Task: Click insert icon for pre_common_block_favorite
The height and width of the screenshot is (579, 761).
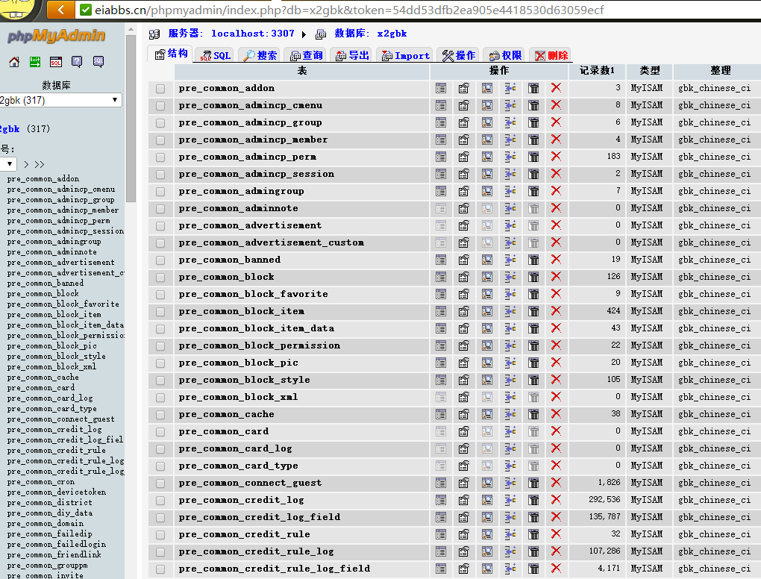Action: coord(510,294)
